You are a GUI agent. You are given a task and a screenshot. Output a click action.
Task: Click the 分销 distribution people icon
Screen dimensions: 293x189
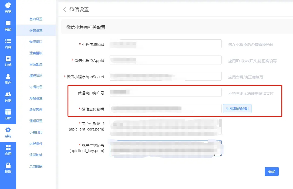(8, 94)
